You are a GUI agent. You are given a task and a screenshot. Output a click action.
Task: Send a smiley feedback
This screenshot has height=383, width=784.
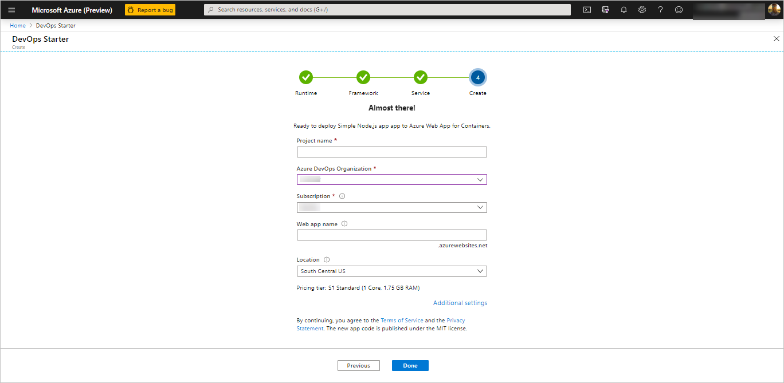[679, 10]
